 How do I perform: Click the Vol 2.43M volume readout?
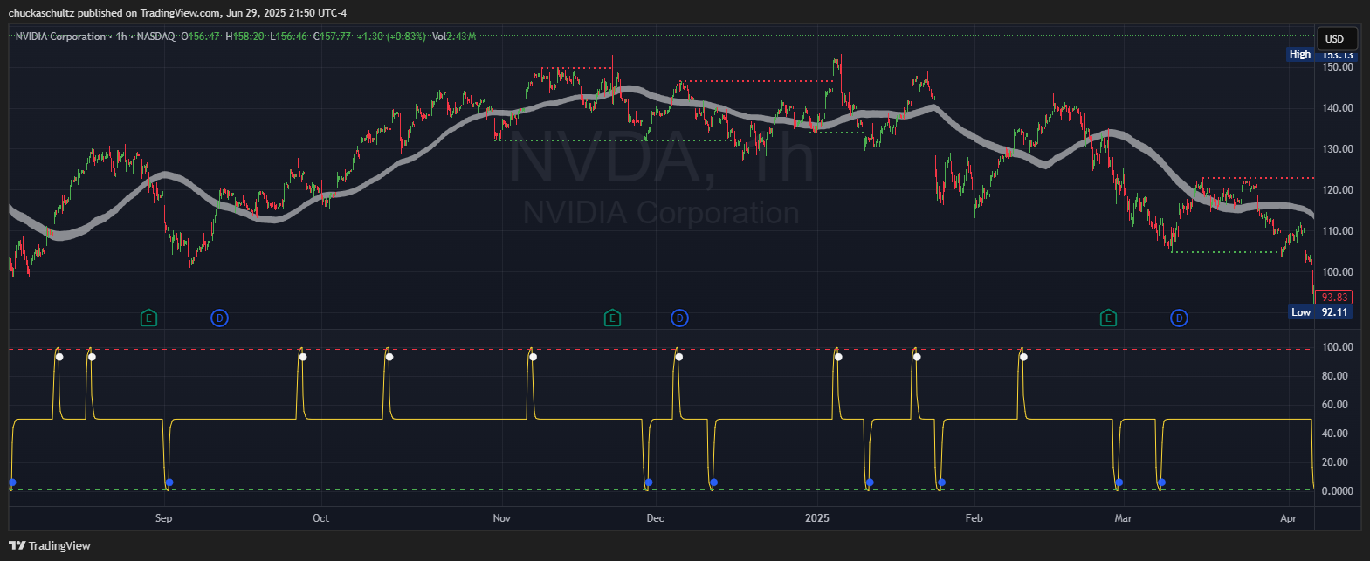(x=454, y=37)
